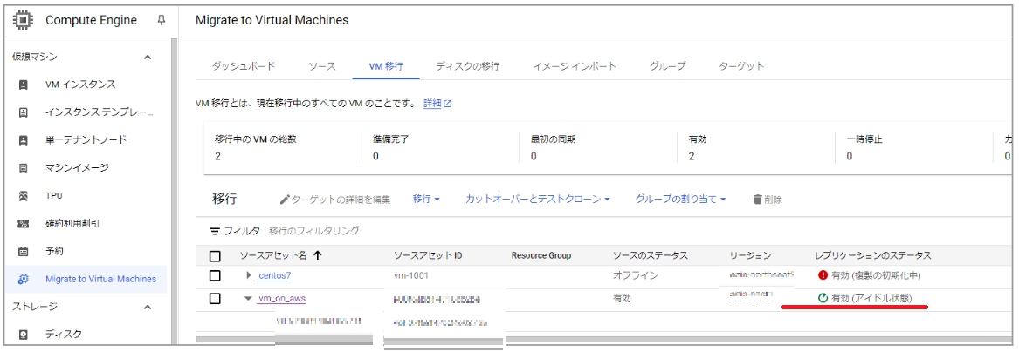Image resolution: width=1019 pixels, height=352 pixels.
Task: Click the 最初の同期 stat
Action: [x=553, y=147]
